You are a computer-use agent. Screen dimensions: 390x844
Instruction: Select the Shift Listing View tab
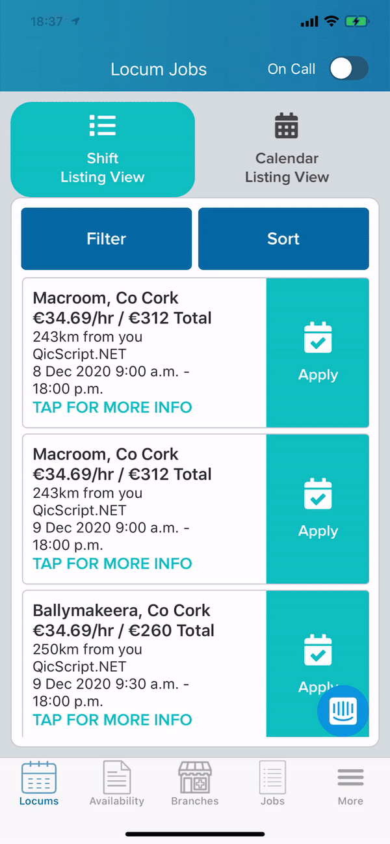(x=103, y=150)
